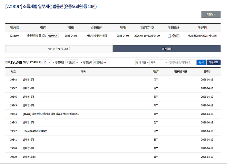The image size is (227, 164).
Task: Click the notice period 2026-04-10~2026-04-19
Action: (x=147, y=36)
